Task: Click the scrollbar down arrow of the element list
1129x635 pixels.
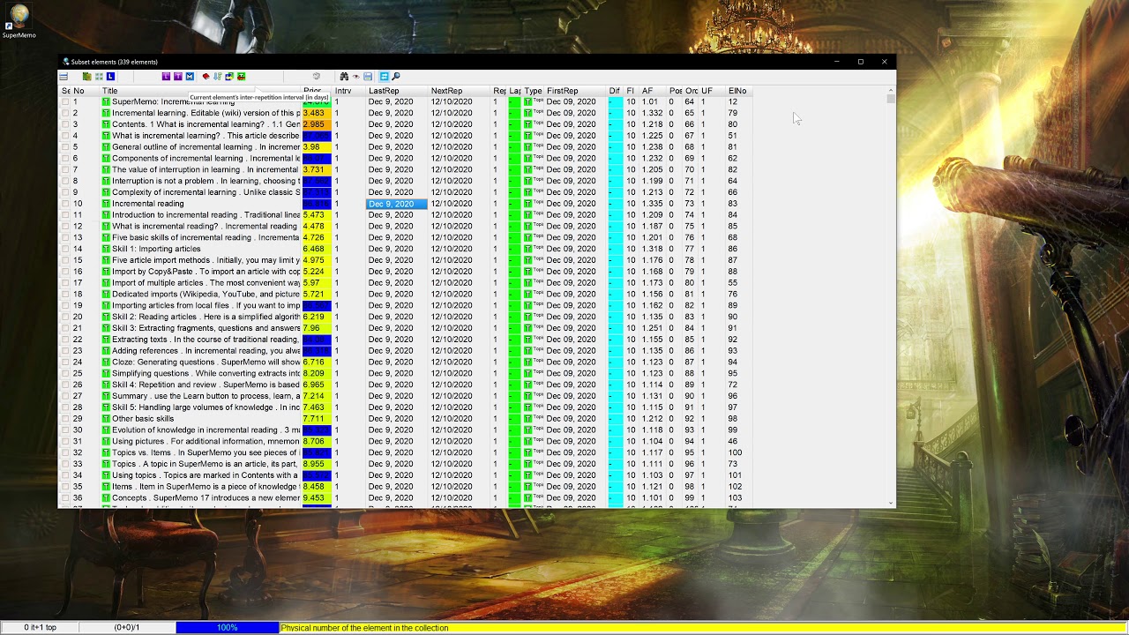Action: click(891, 504)
